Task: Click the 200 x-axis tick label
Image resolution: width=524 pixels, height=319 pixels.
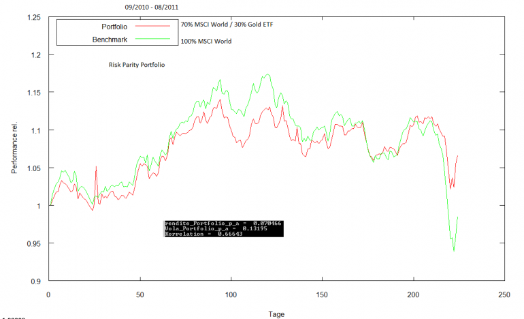Action: point(413,294)
